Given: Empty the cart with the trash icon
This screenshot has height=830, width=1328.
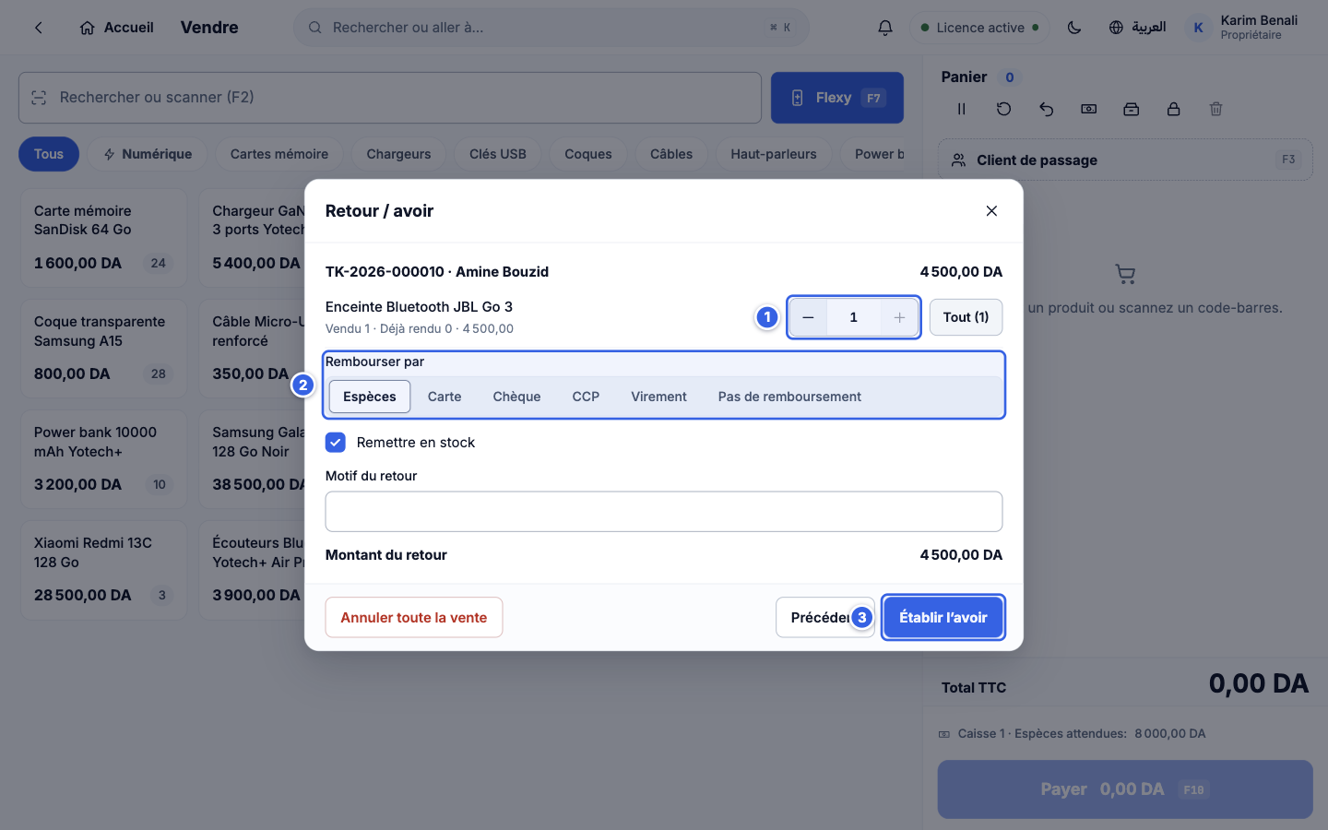Looking at the screenshot, I should (x=1215, y=109).
